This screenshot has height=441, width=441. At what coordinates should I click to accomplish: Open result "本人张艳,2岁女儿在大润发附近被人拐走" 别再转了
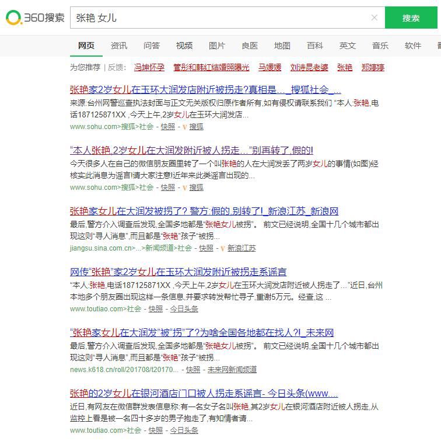click(x=191, y=150)
